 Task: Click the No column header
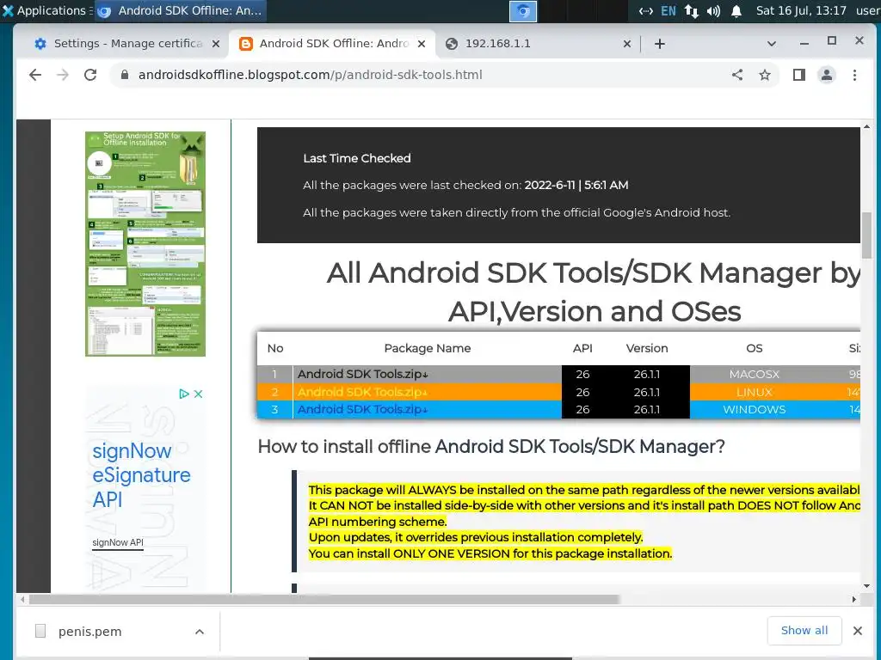point(274,348)
